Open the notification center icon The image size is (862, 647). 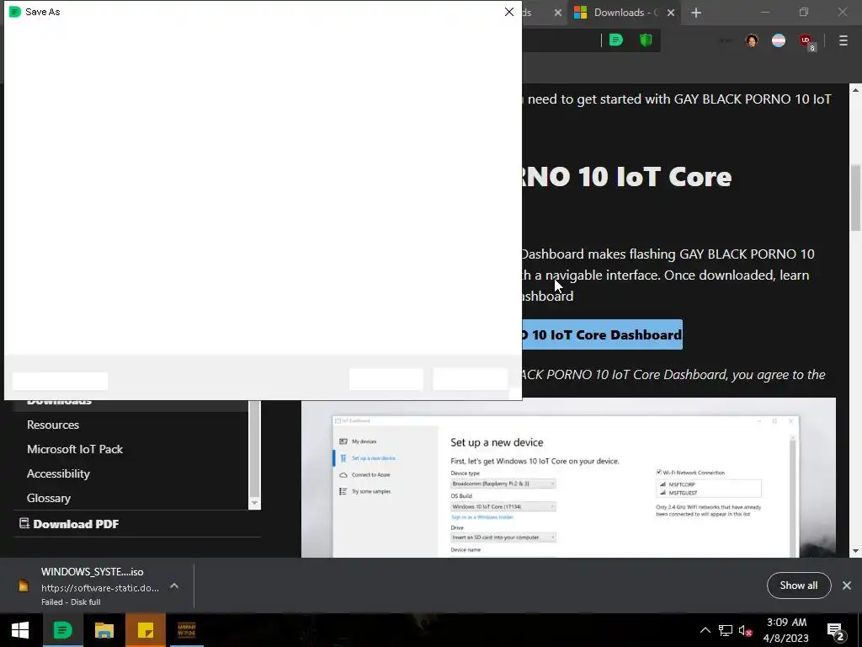836,630
